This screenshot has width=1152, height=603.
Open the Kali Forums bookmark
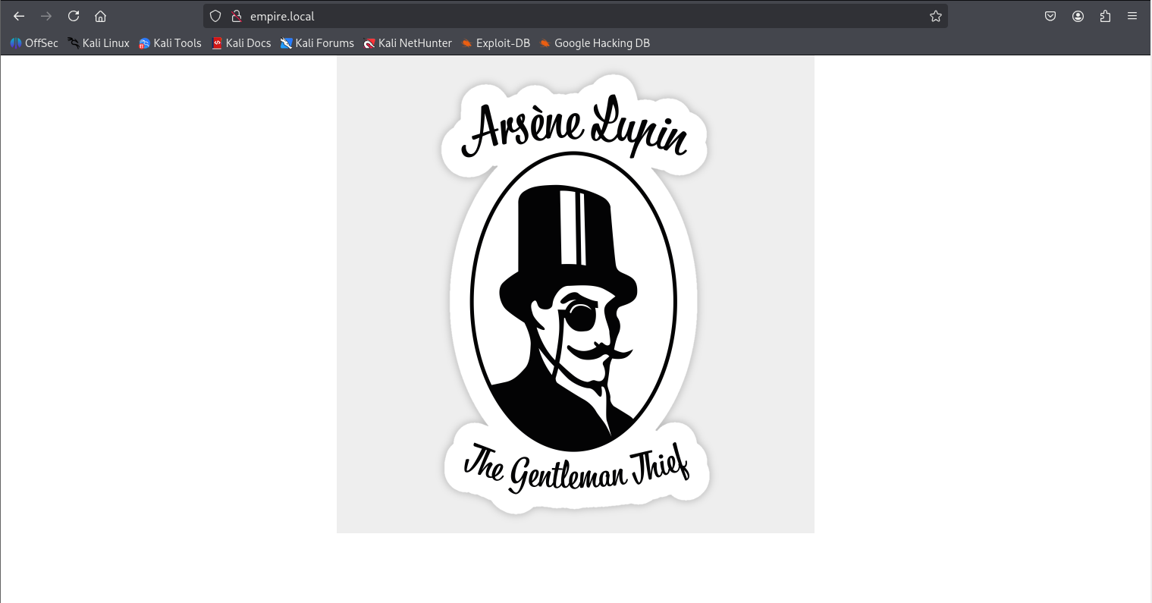317,43
